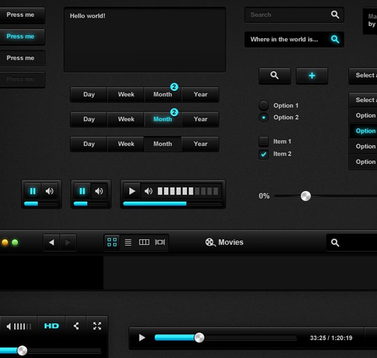Image resolution: width=377 pixels, height=358 pixels.
Task: Click the back arrow navigation button
Action: coord(52,242)
